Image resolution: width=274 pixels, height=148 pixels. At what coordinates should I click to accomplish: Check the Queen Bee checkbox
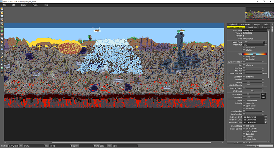[x=244, y=134]
